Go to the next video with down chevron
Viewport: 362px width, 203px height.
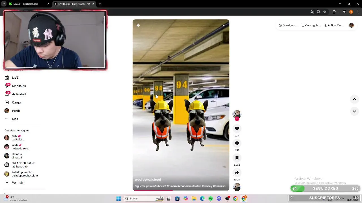point(354,111)
